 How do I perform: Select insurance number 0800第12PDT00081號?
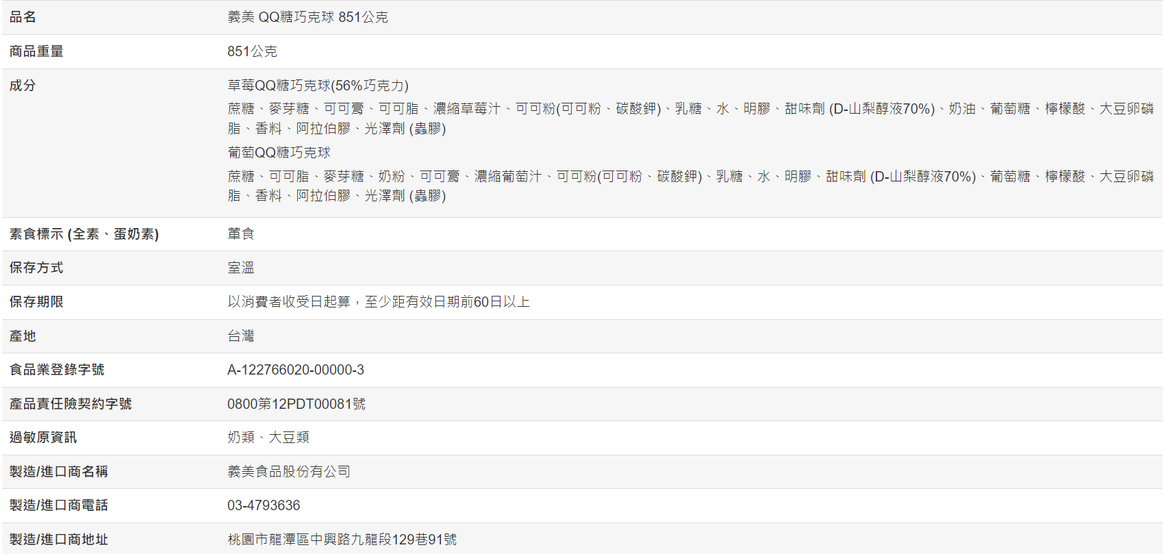click(x=296, y=404)
